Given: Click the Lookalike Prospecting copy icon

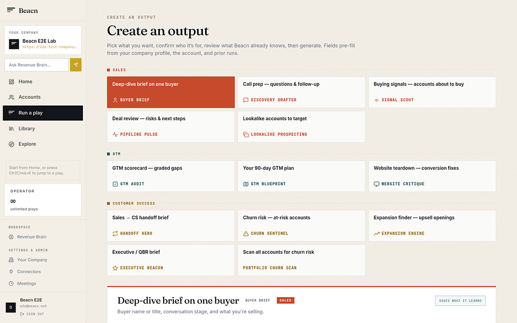Looking at the screenshot, I should 246,135.
